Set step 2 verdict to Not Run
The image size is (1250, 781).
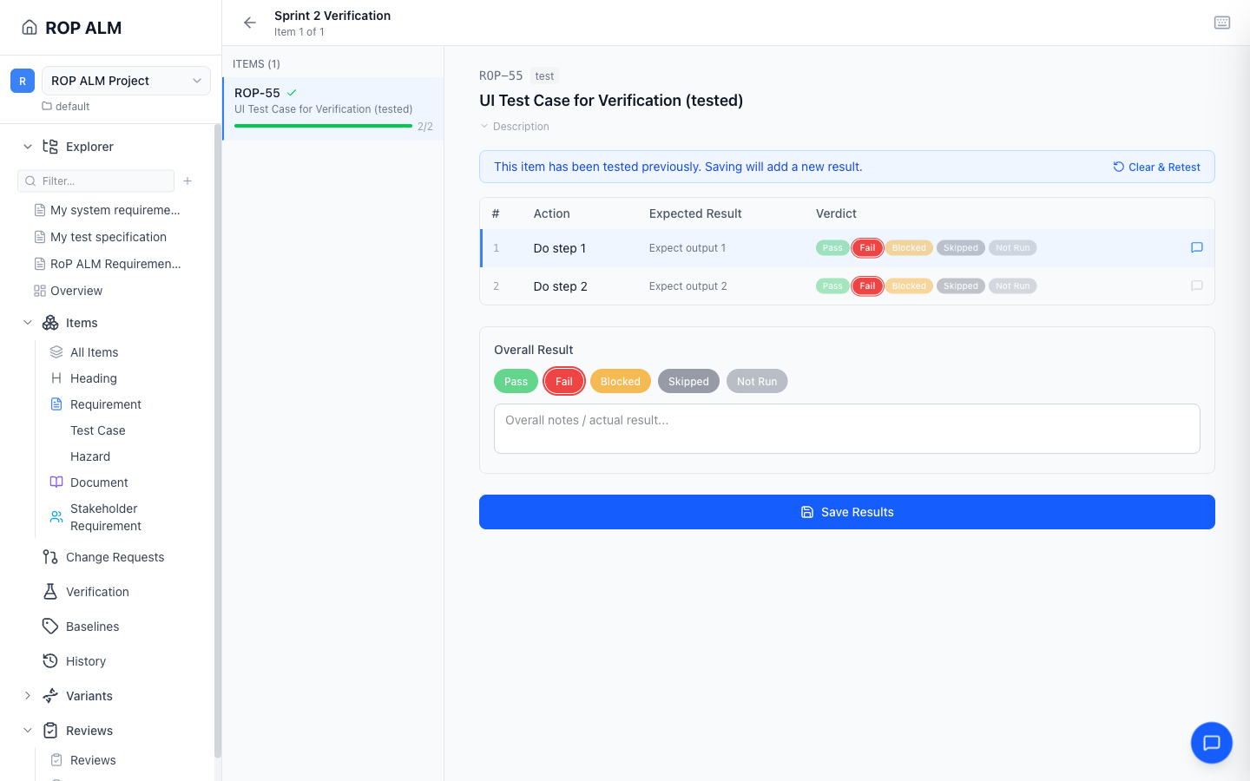coord(1012,285)
